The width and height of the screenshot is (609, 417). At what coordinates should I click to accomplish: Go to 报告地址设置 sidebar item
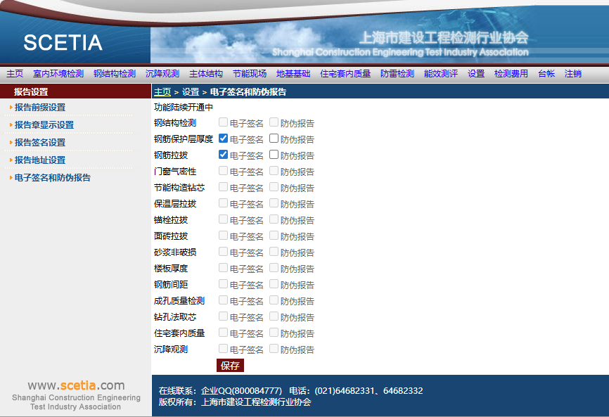coord(40,160)
